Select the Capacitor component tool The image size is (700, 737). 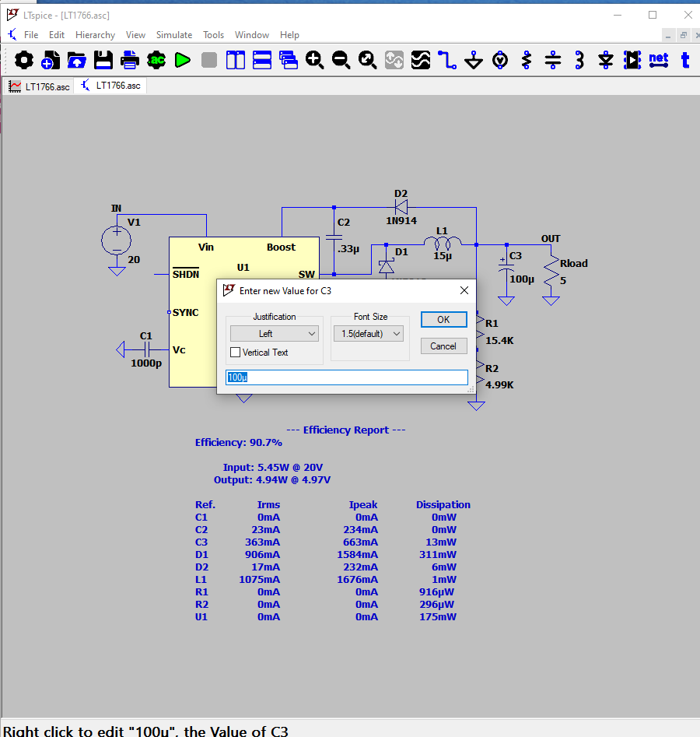tap(553, 60)
